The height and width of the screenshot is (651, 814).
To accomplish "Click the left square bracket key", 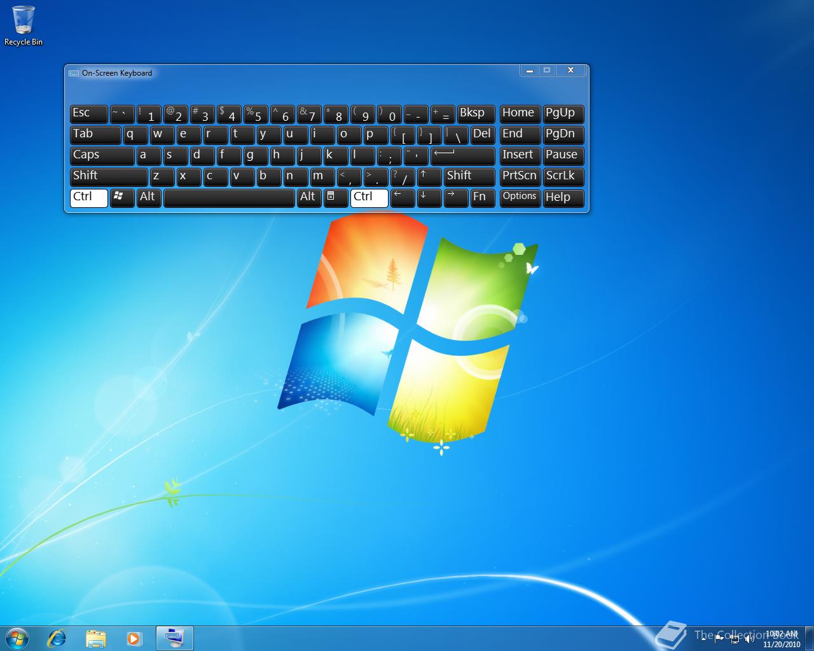I will click(403, 135).
